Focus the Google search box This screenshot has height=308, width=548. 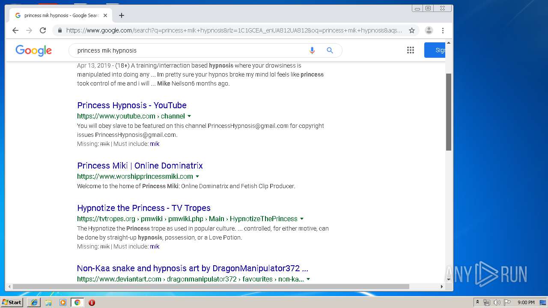click(x=188, y=50)
